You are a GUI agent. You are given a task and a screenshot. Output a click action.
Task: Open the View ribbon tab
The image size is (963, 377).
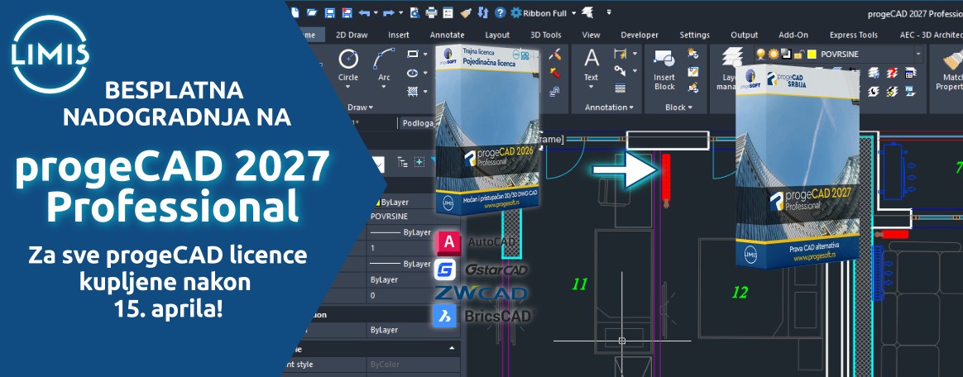591,35
